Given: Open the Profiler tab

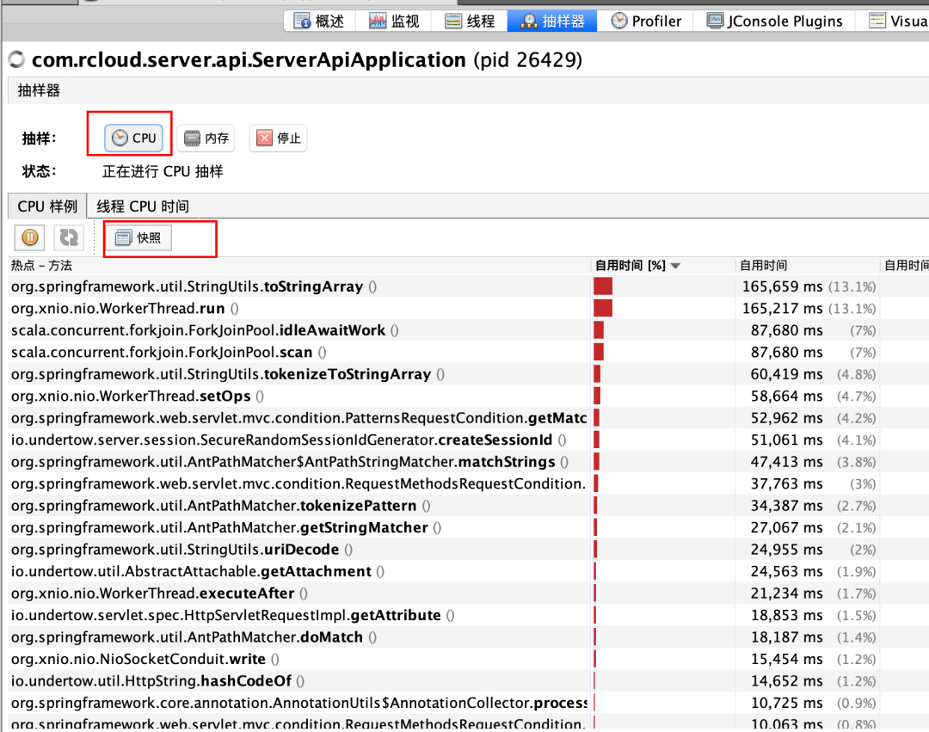Looking at the screenshot, I should coord(647,21).
